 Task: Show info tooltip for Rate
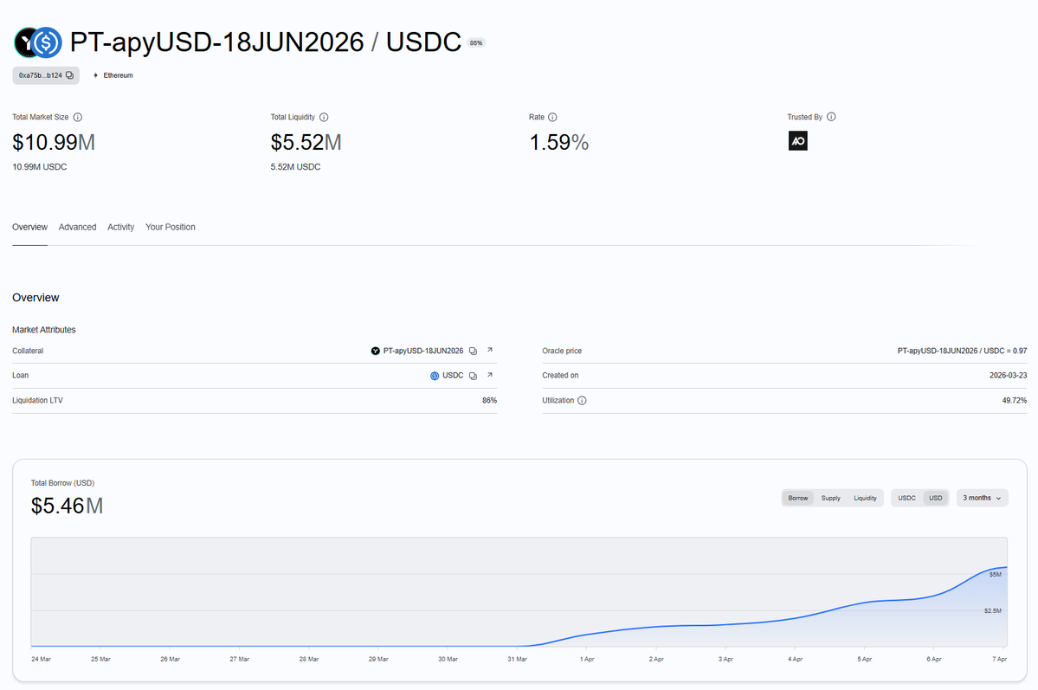(552, 117)
